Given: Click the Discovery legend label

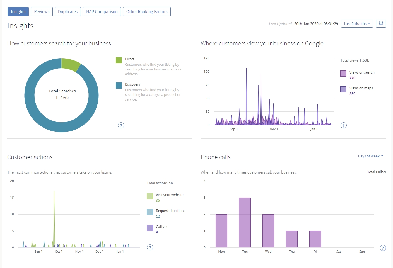Looking at the screenshot, I should click(133, 84).
